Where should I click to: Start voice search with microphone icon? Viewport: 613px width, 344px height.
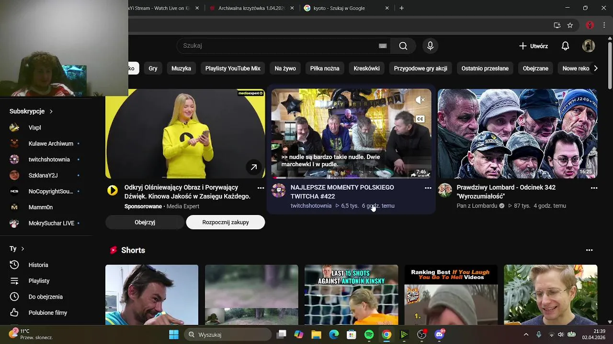click(x=430, y=46)
